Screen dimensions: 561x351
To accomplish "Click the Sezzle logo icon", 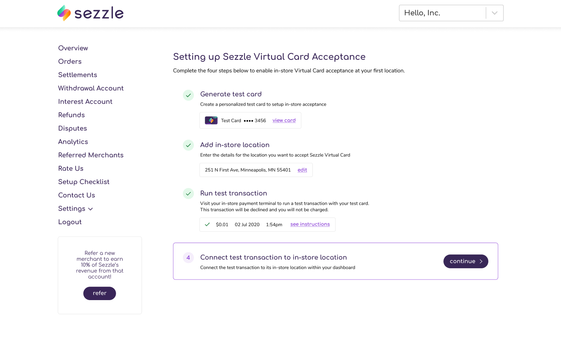I will (x=64, y=13).
